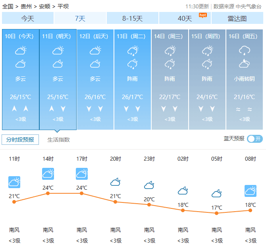This screenshot has height=247, width=266.
Task: Click the 05时 night cloudy icon
Action: (217, 193)
